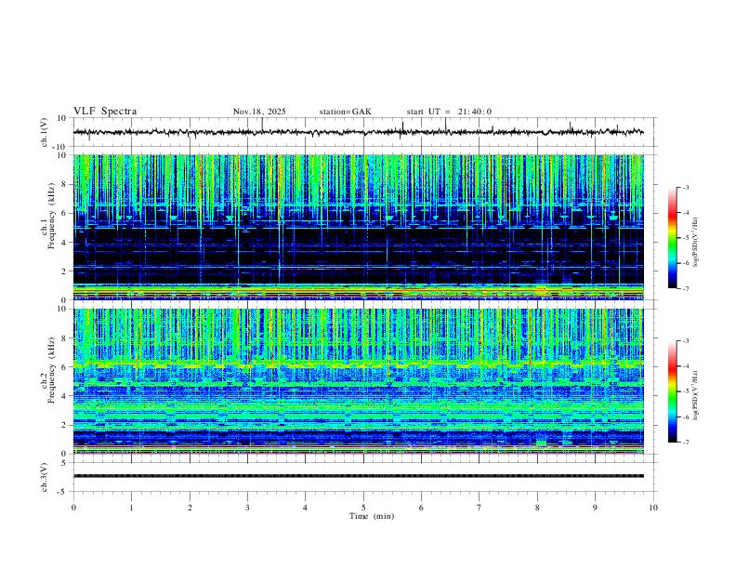Click the ch.1 "Frequency (kHz)" axis label
This screenshot has height=569, width=736.
(x=52, y=217)
